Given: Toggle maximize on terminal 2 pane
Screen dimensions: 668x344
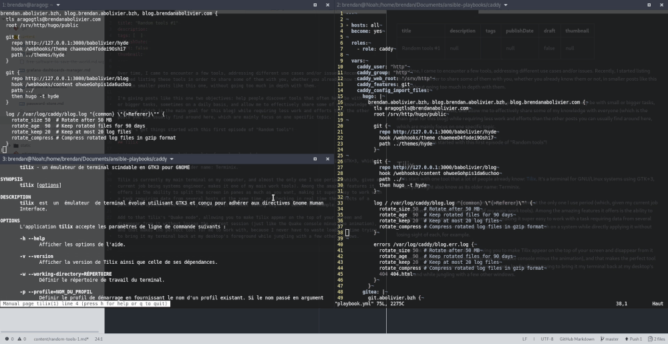Looking at the screenshot, I should pos(651,5).
